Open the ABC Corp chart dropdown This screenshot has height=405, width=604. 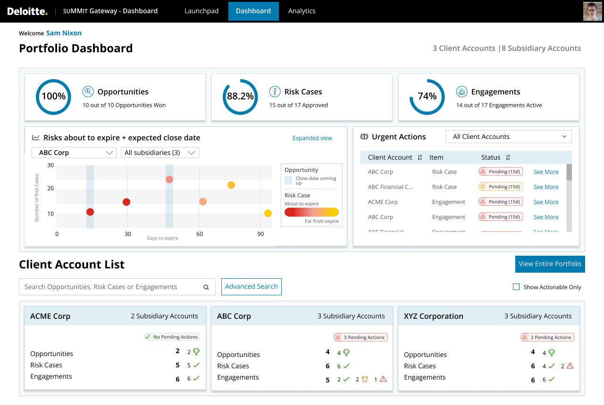(74, 153)
